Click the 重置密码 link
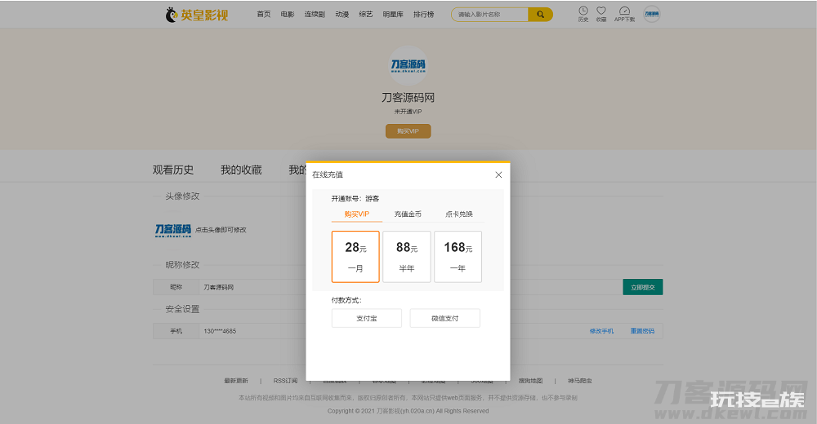817x424 pixels. [642, 331]
